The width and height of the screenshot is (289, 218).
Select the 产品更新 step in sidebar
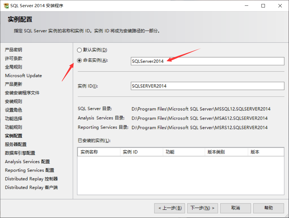[x=13, y=84]
